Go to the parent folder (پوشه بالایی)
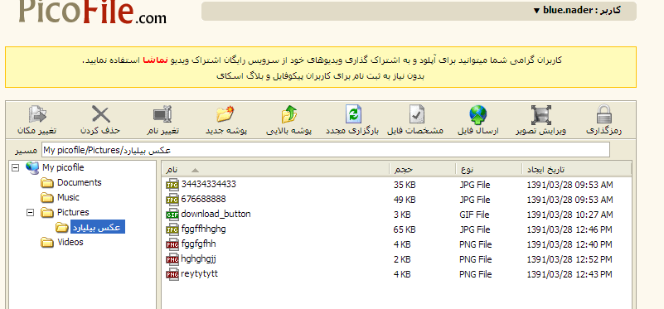The image size is (664, 309). click(289, 114)
